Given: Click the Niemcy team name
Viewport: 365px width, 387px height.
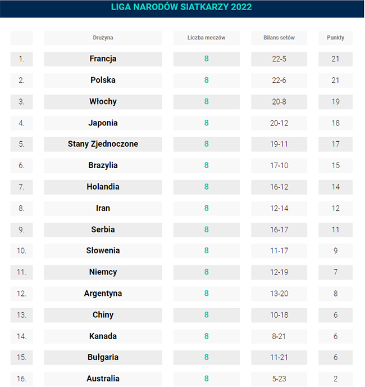Looking at the screenshot, I should [103, 272].
